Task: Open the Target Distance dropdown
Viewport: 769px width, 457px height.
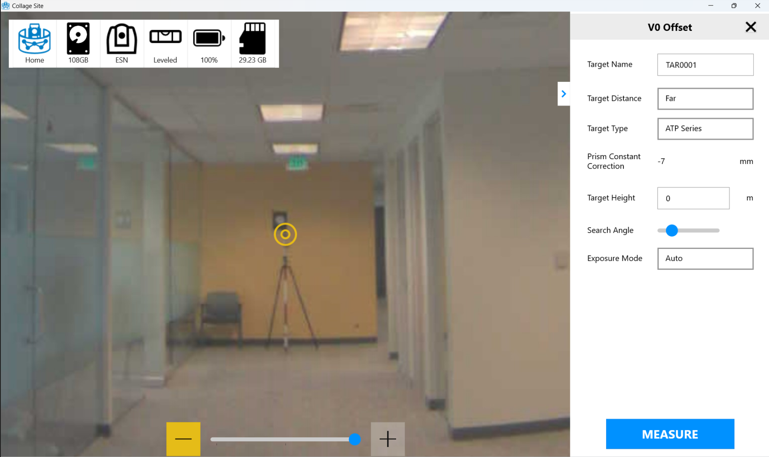Action: pyautogui.click(x=705, y=99)
